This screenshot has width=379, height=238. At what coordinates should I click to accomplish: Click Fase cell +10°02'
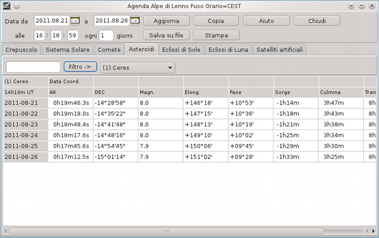(251, 135)
